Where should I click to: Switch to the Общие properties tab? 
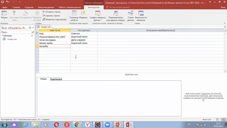(43, 79)
